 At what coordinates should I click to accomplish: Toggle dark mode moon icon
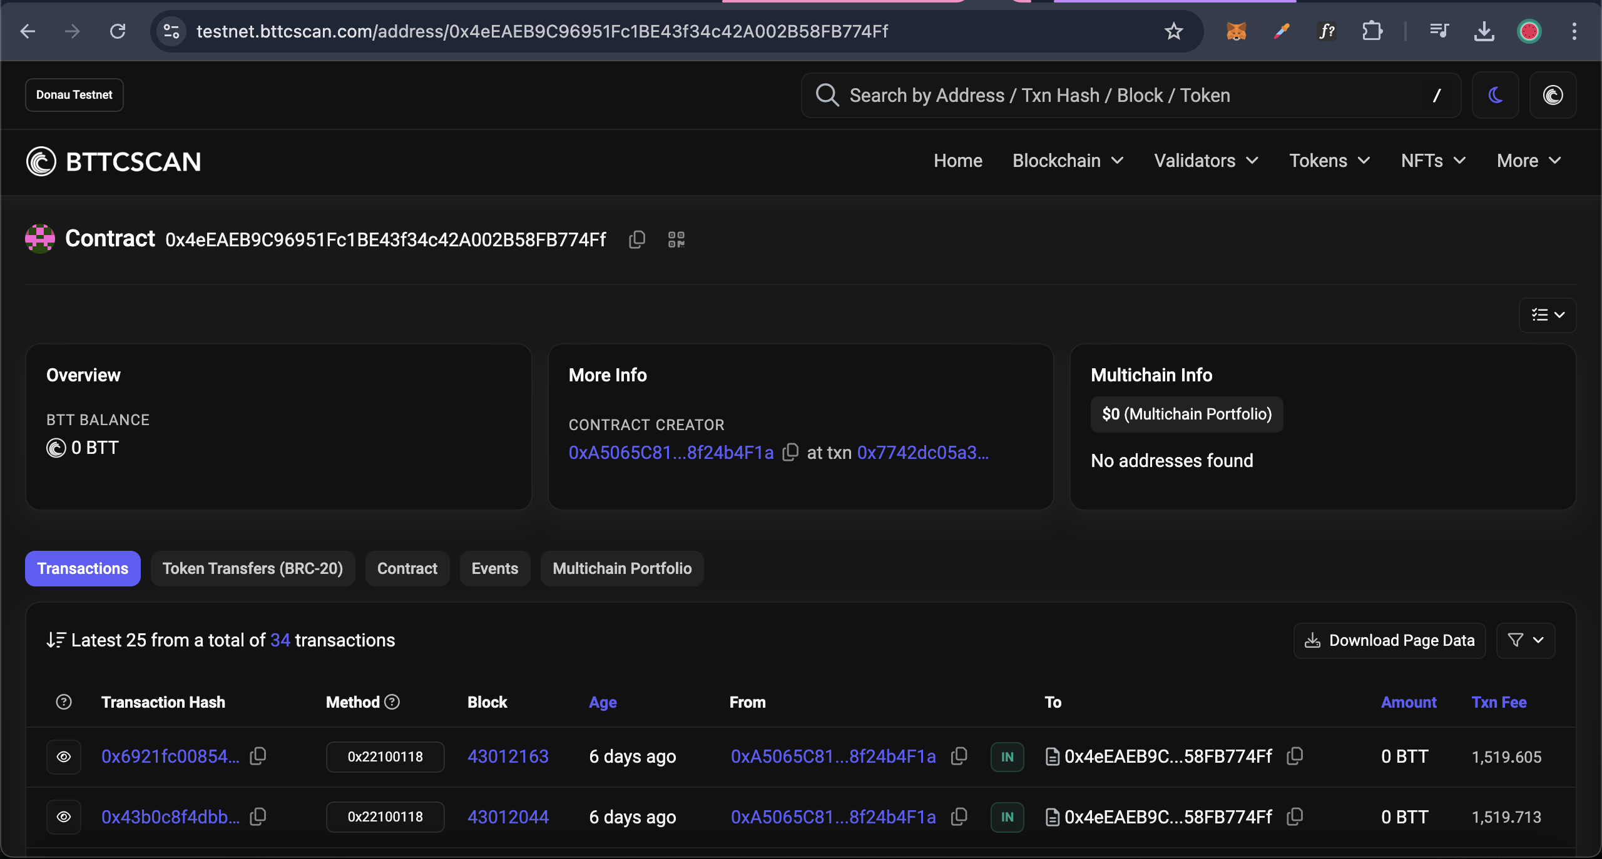pos(1495,95)
